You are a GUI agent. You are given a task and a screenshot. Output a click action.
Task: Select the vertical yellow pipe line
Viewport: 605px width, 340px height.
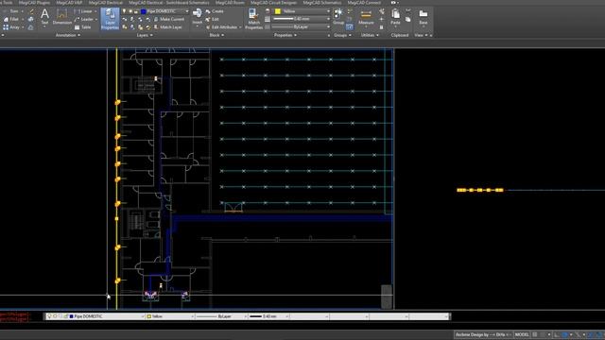(x=116, y=178)
